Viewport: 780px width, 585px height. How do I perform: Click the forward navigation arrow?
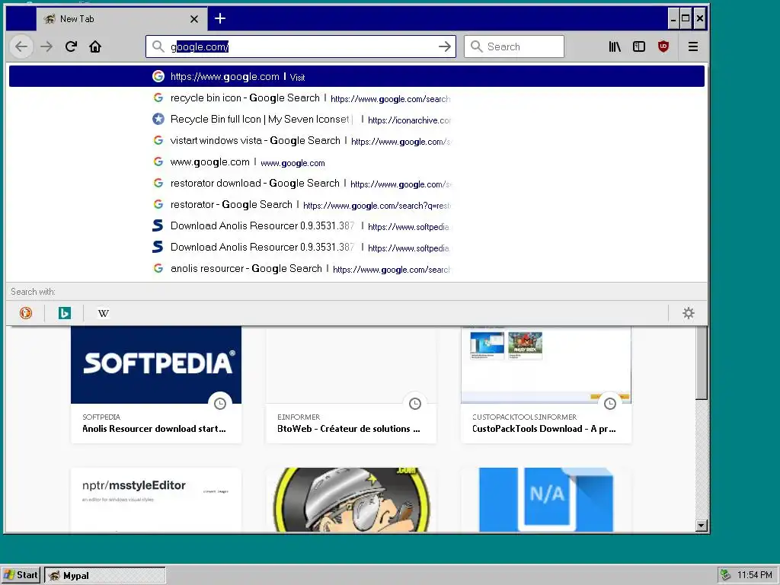[46, 46]
